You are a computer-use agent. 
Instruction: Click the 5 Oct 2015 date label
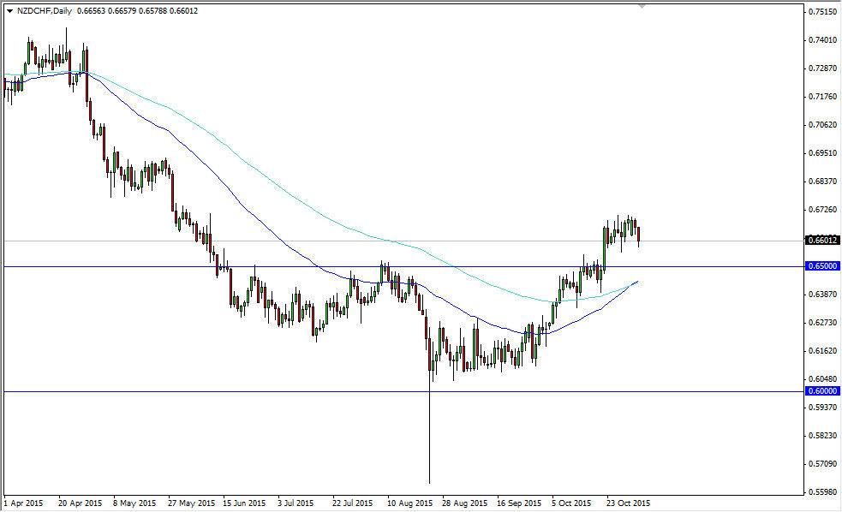[x=572, y=503]
